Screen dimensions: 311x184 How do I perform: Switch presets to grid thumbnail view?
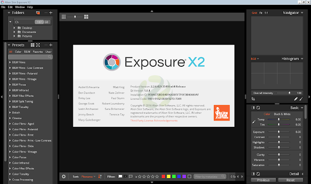coord(33,45)
